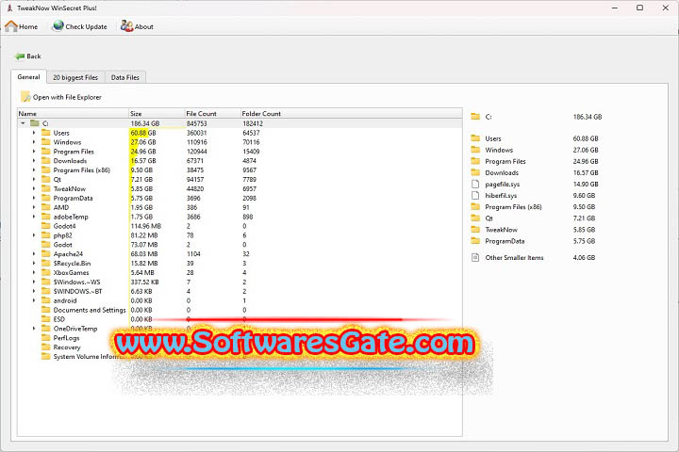Screen dimensions: 679x452
Task: Expand the AMD folder node
Action: 34,207
